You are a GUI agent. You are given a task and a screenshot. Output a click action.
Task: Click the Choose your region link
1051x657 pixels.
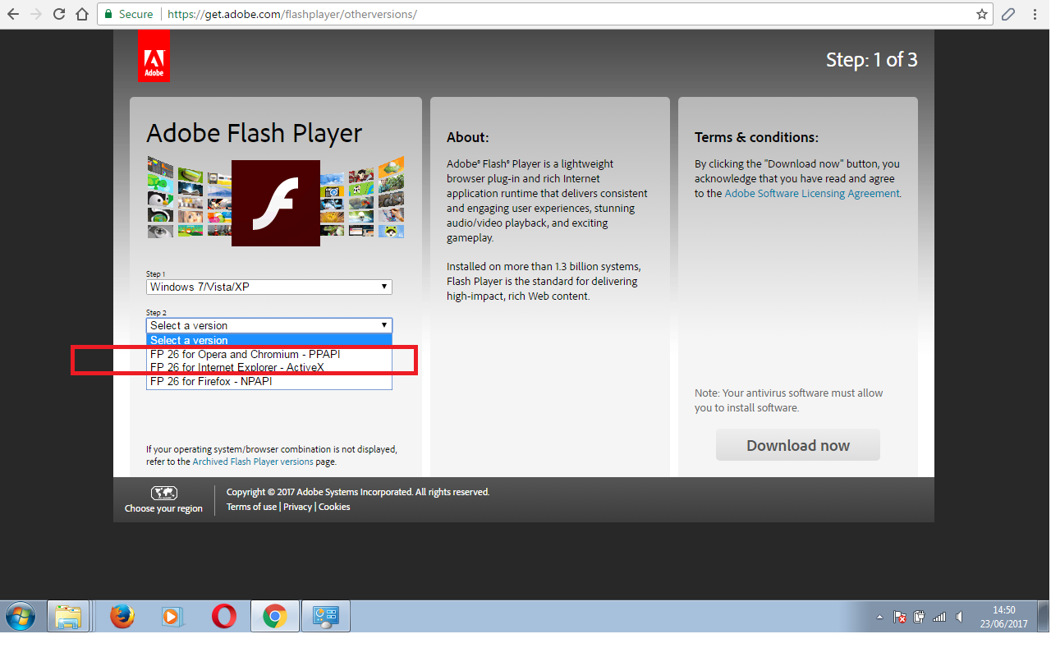tap(163, 509)
